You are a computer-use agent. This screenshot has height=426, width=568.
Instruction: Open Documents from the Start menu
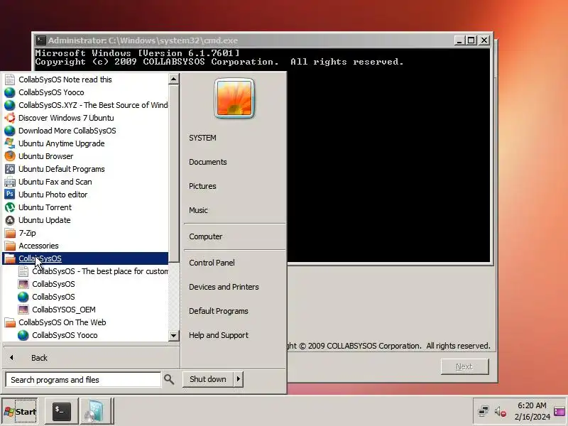click(208, 162)
